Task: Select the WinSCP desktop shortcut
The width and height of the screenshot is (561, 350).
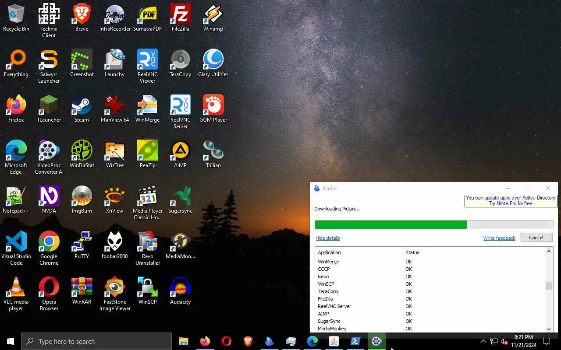Action: click(148, 291)
